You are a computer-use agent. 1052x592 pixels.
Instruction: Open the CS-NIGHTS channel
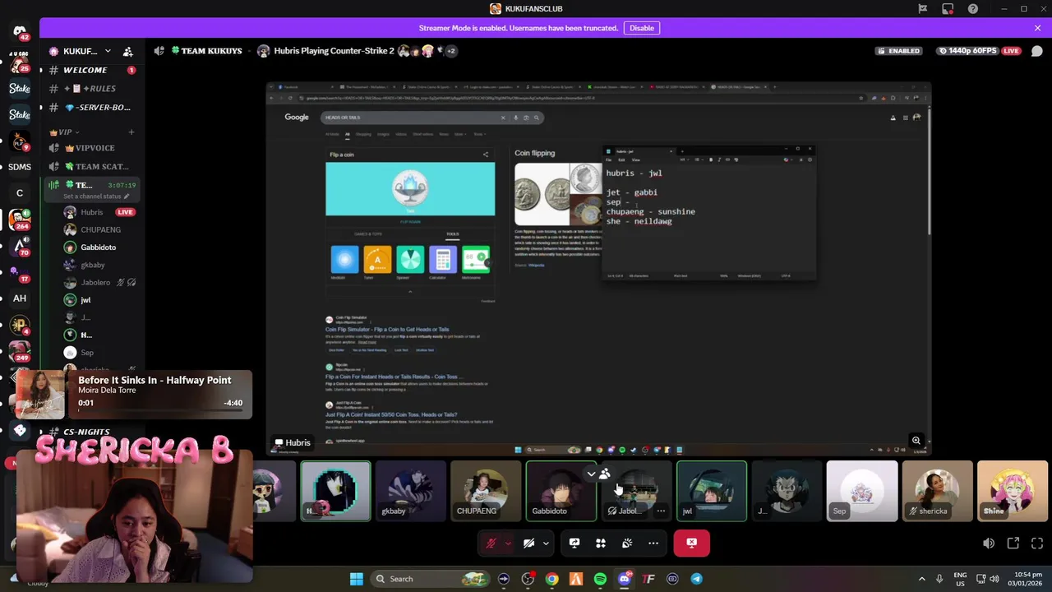[x=91, y=432]
